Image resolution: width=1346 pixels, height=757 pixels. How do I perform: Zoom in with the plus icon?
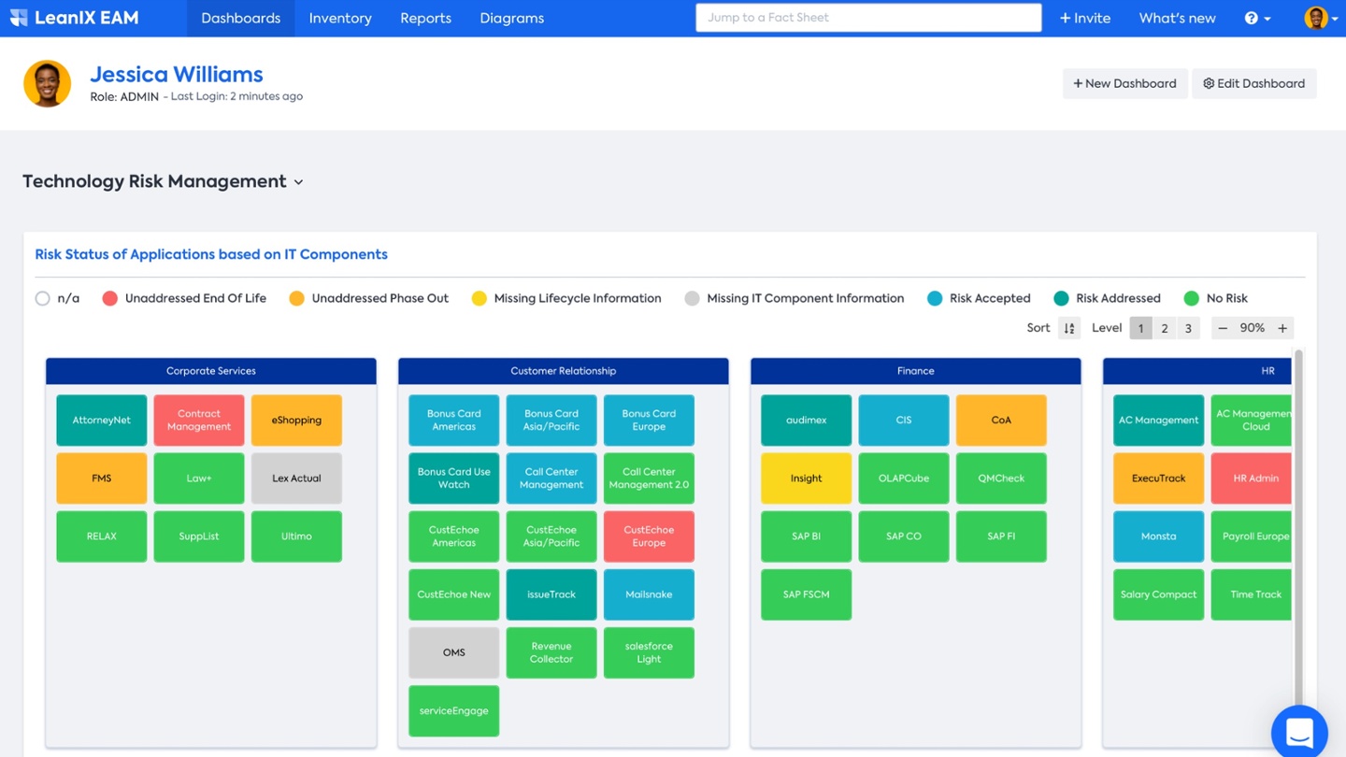click(1282, 328)
